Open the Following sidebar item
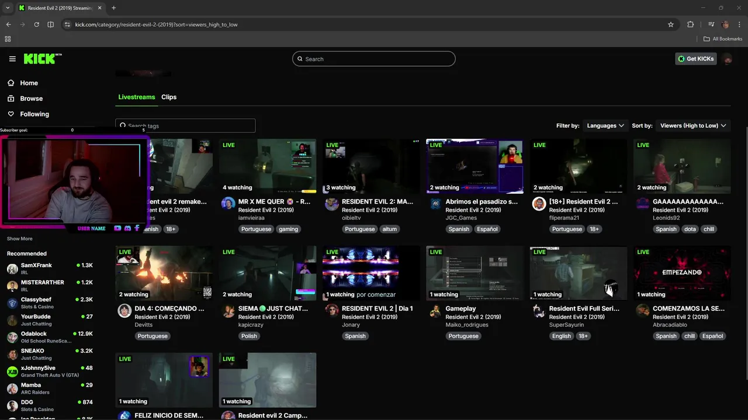748x420 pixels. [34, 114]
